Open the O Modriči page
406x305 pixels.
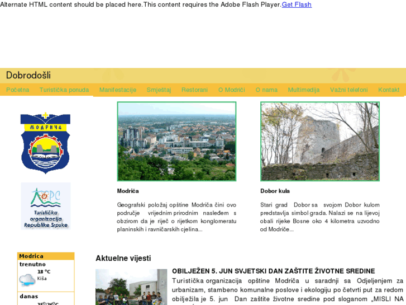click(232, 90)
